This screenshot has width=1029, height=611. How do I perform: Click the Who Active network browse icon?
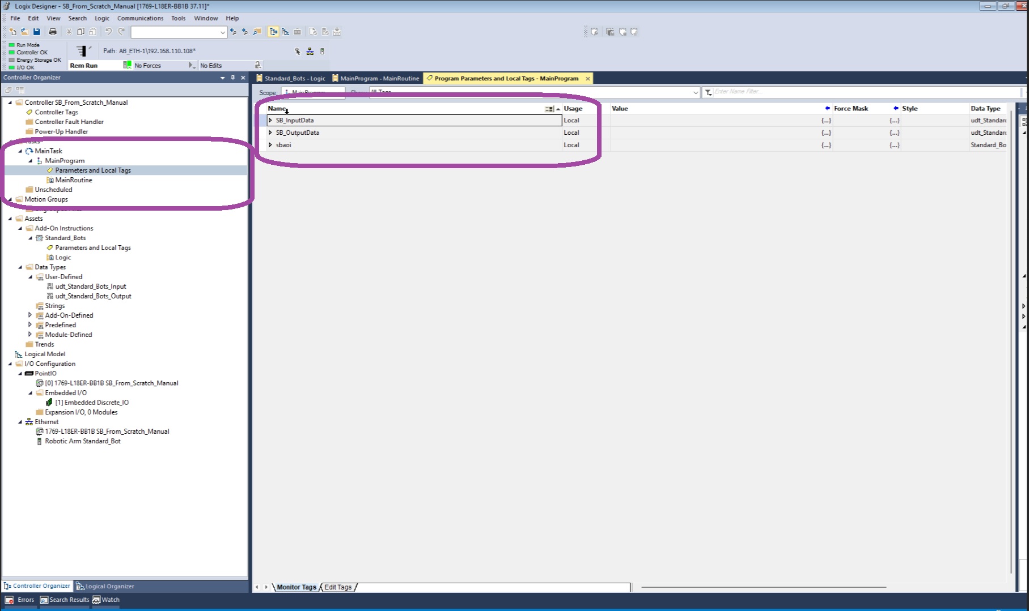click(x=310, y=52)
